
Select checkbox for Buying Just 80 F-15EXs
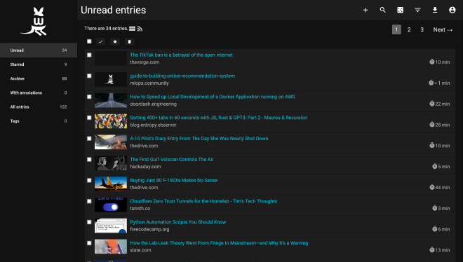(89, 180)
